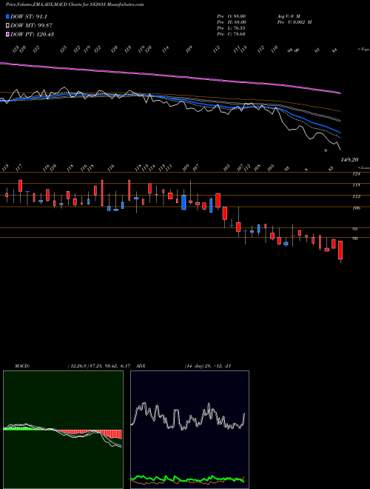Click the magenta DOW PT legend swatch
This screenshot has height=489, width=370.
click(x=8, y=34)
